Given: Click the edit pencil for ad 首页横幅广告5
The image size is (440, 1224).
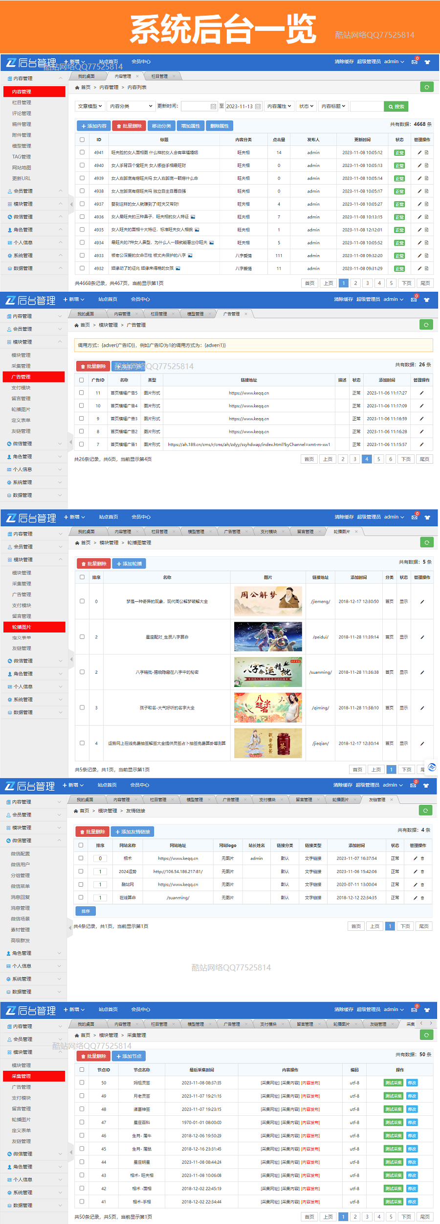Looking at the screenshot, I should point(421,393).
